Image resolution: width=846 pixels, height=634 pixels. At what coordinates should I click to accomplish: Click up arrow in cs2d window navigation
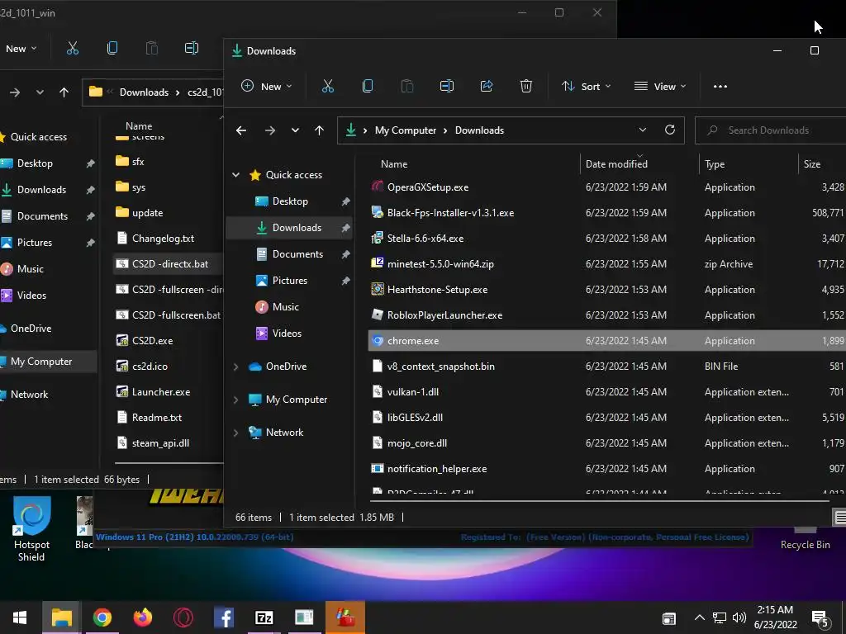[64, 92]
